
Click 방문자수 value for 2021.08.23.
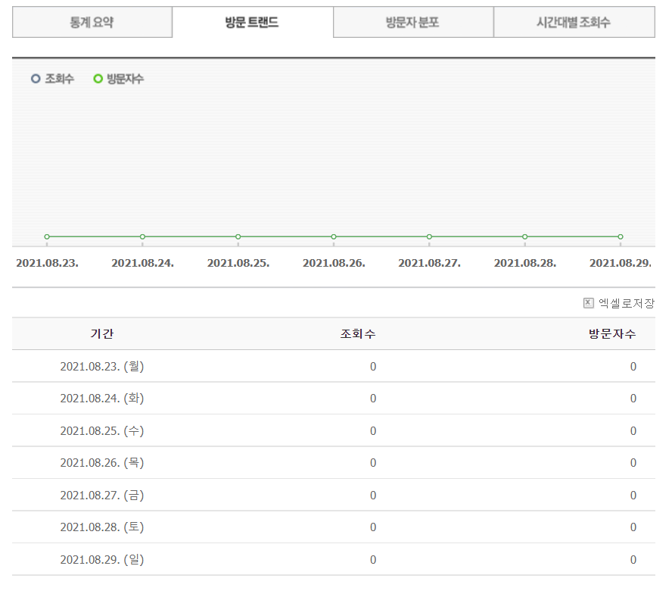(633, 367)
